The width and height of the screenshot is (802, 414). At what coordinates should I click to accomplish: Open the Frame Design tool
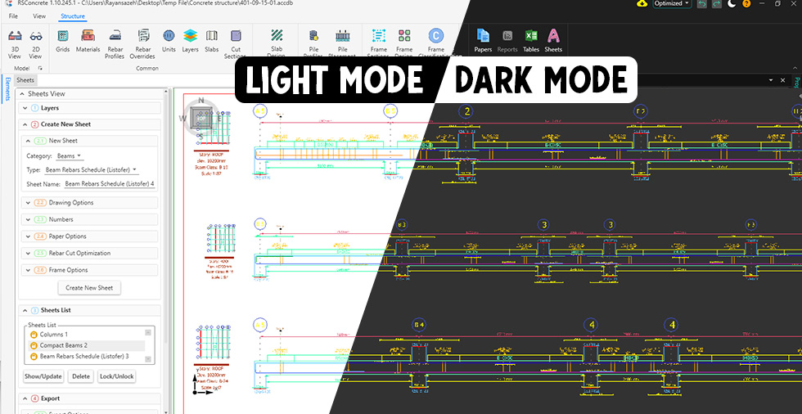(404, 43)
